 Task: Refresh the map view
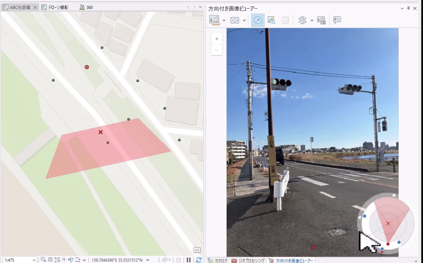[198, 260]
